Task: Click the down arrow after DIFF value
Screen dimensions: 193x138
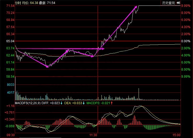Action: 61,103
